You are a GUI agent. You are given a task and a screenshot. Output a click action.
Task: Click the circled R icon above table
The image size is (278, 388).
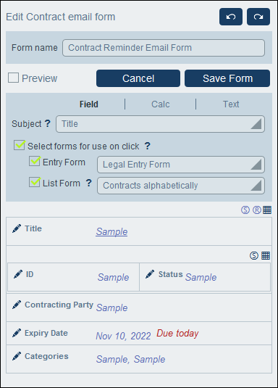(x=257, y=210)
